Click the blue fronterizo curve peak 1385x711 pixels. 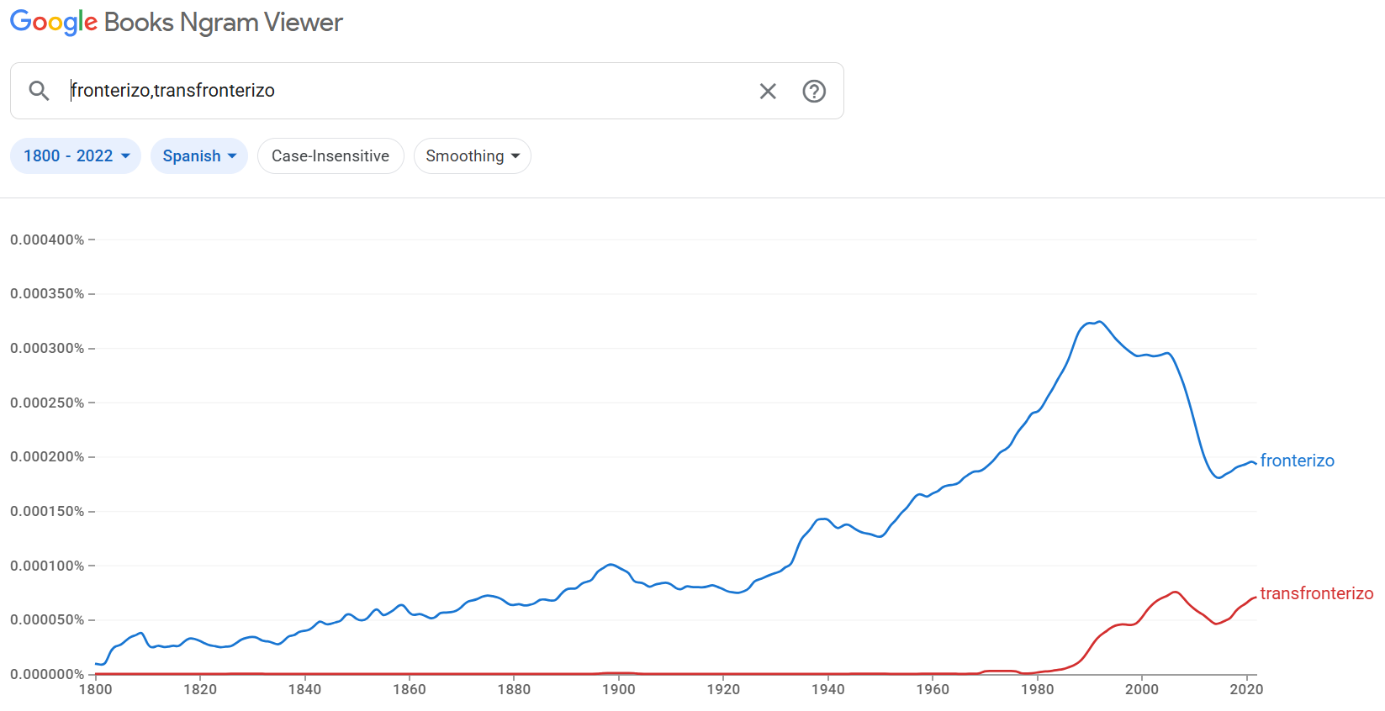[1099, 322]
